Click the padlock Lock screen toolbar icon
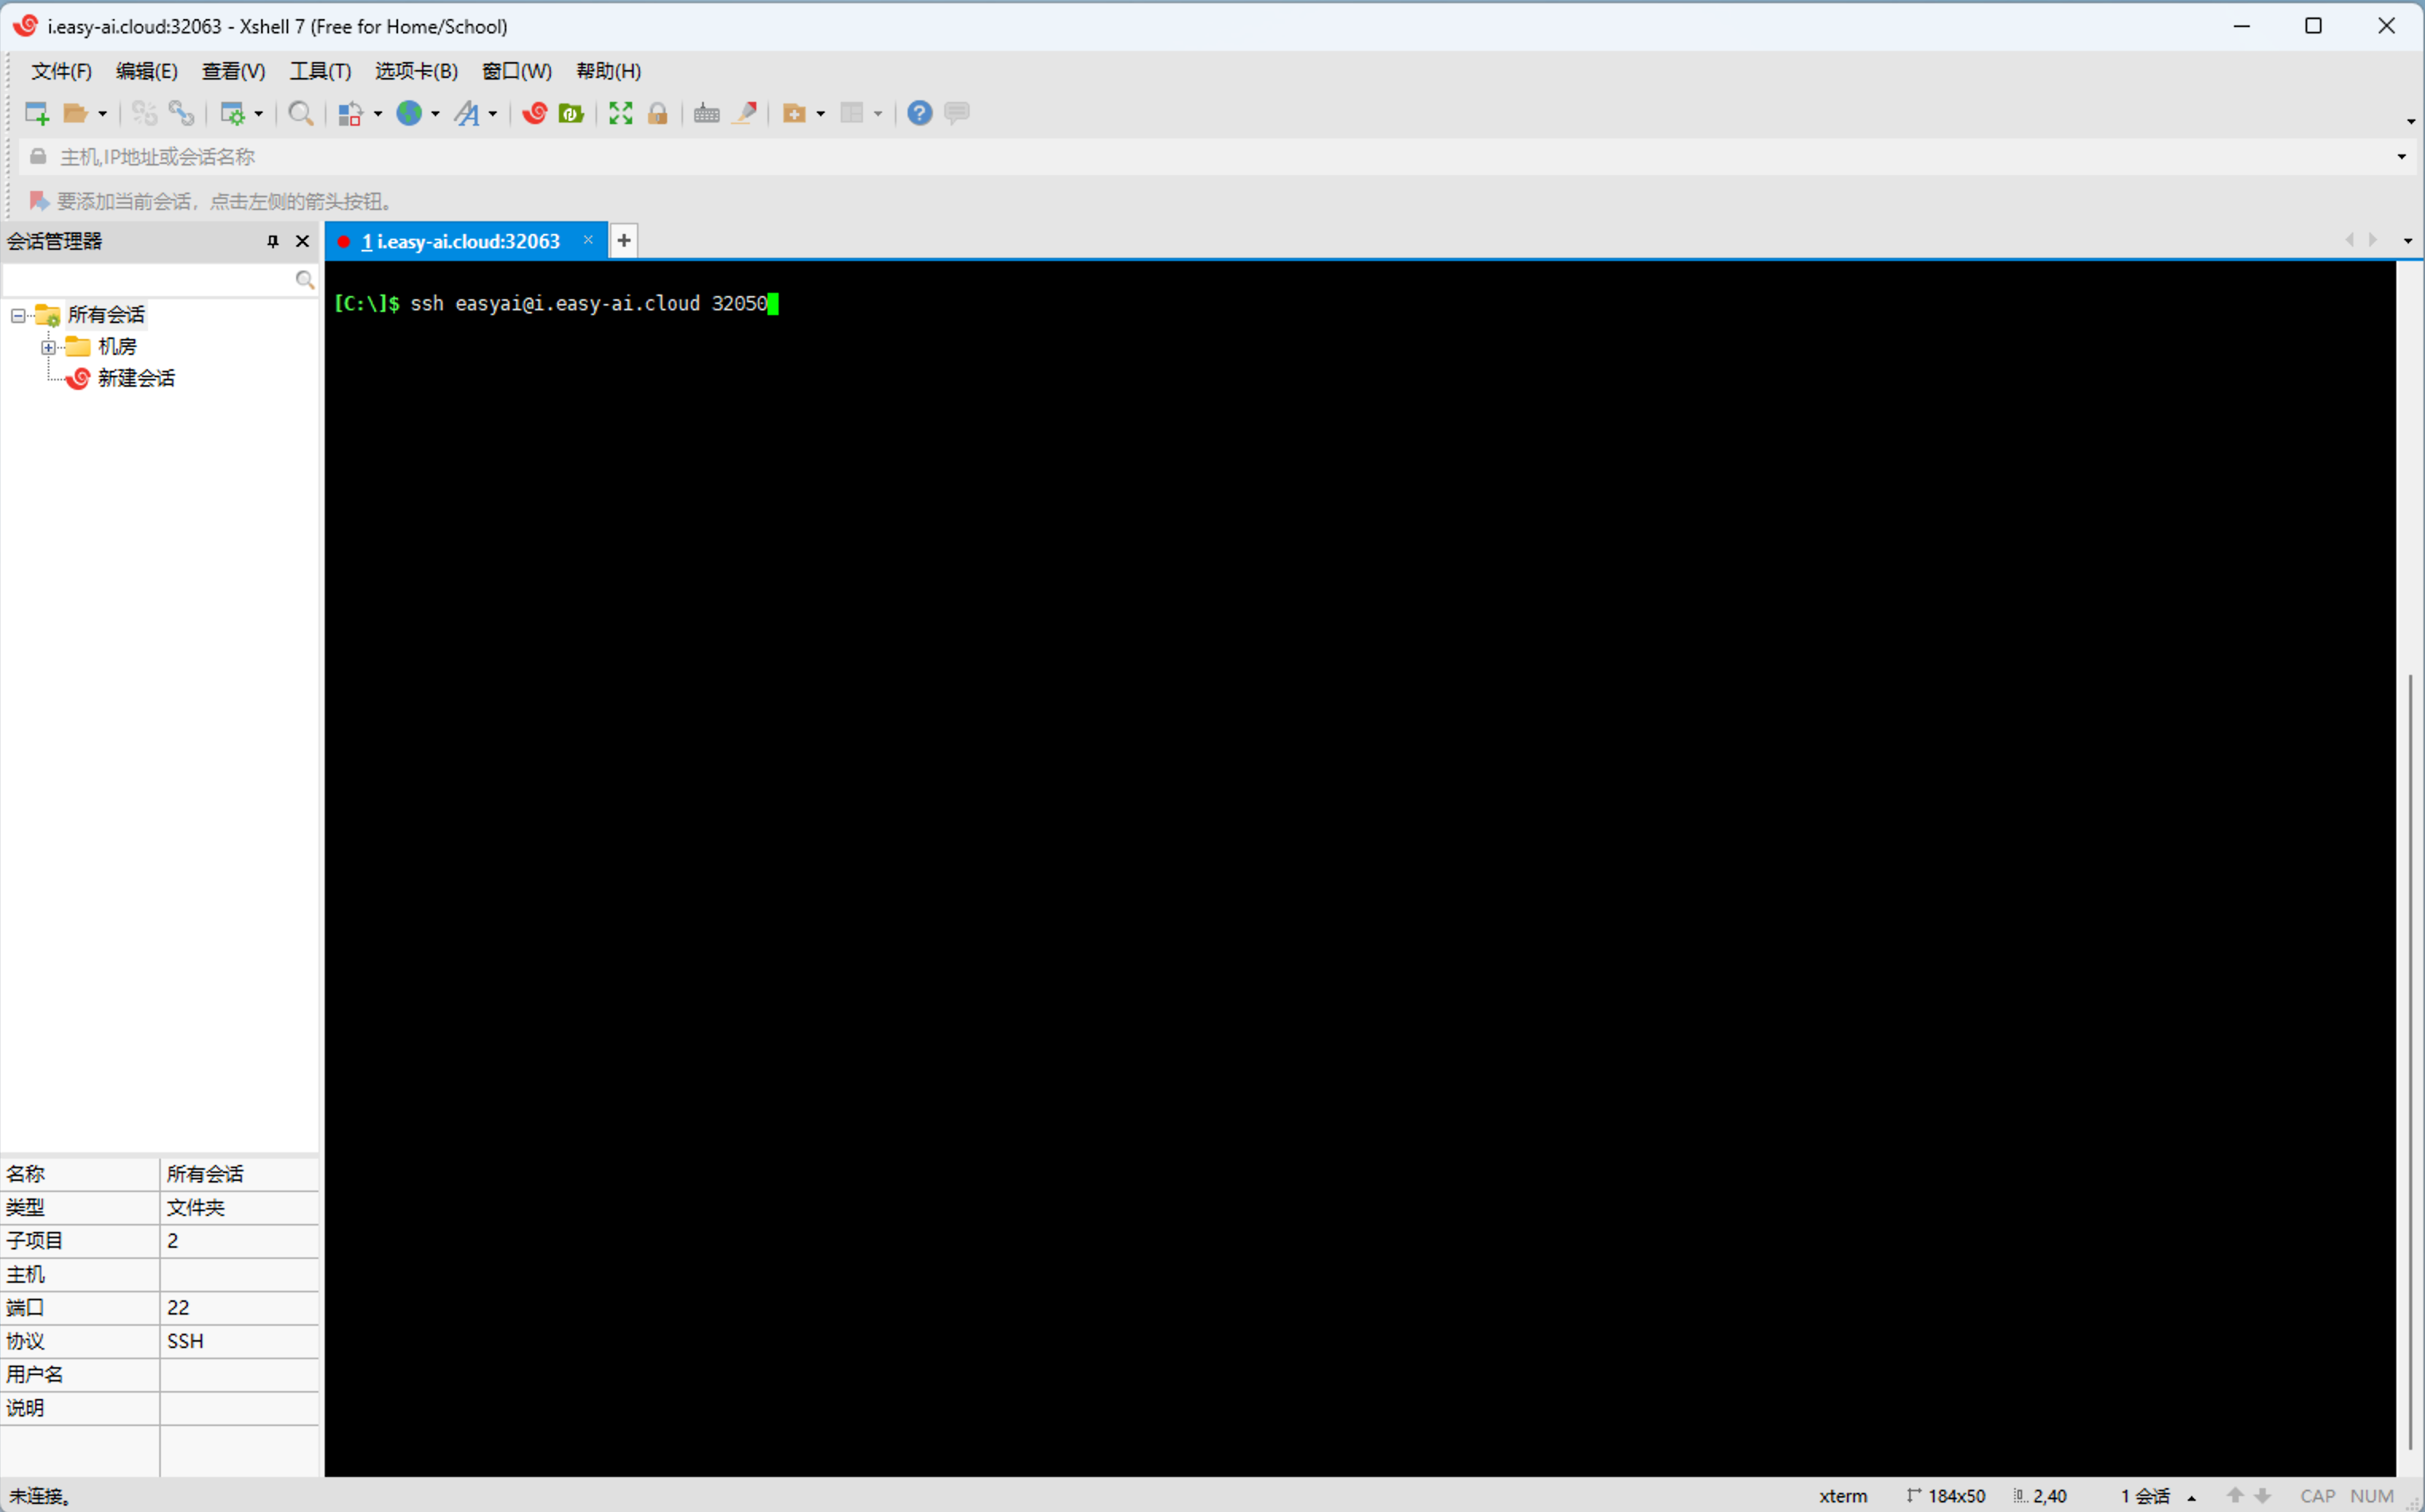This screenshot has width=2425, height=1512. click(x=658, y=113)
